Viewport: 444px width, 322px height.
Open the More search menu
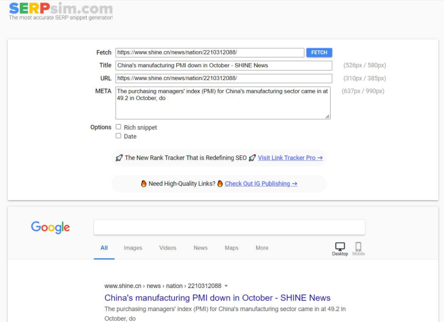pyautogui.click(x=262, y=248)
